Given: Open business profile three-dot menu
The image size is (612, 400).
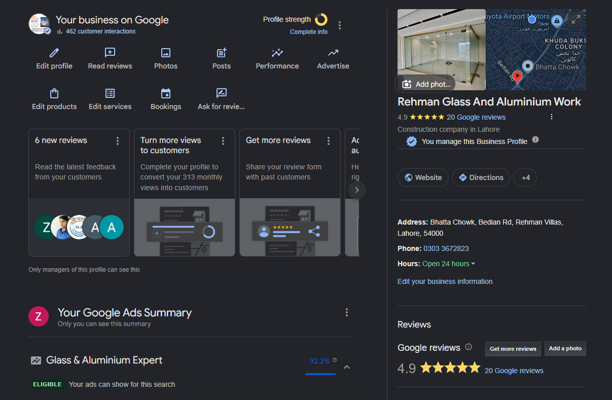Looking at the screenshot, I should pos(340,25).
